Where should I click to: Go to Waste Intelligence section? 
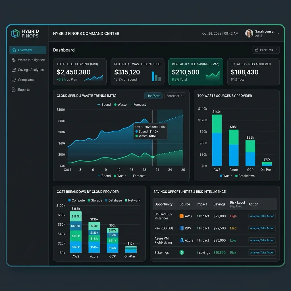click(x=28, y=60)
